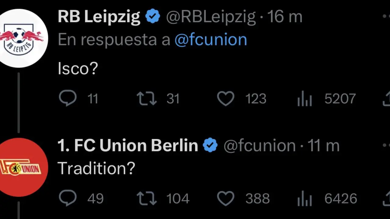This screenshot has height=219, width=390.
Task: Like the Union Berlin "Tradition?" tweet
Action: [225, 199]
